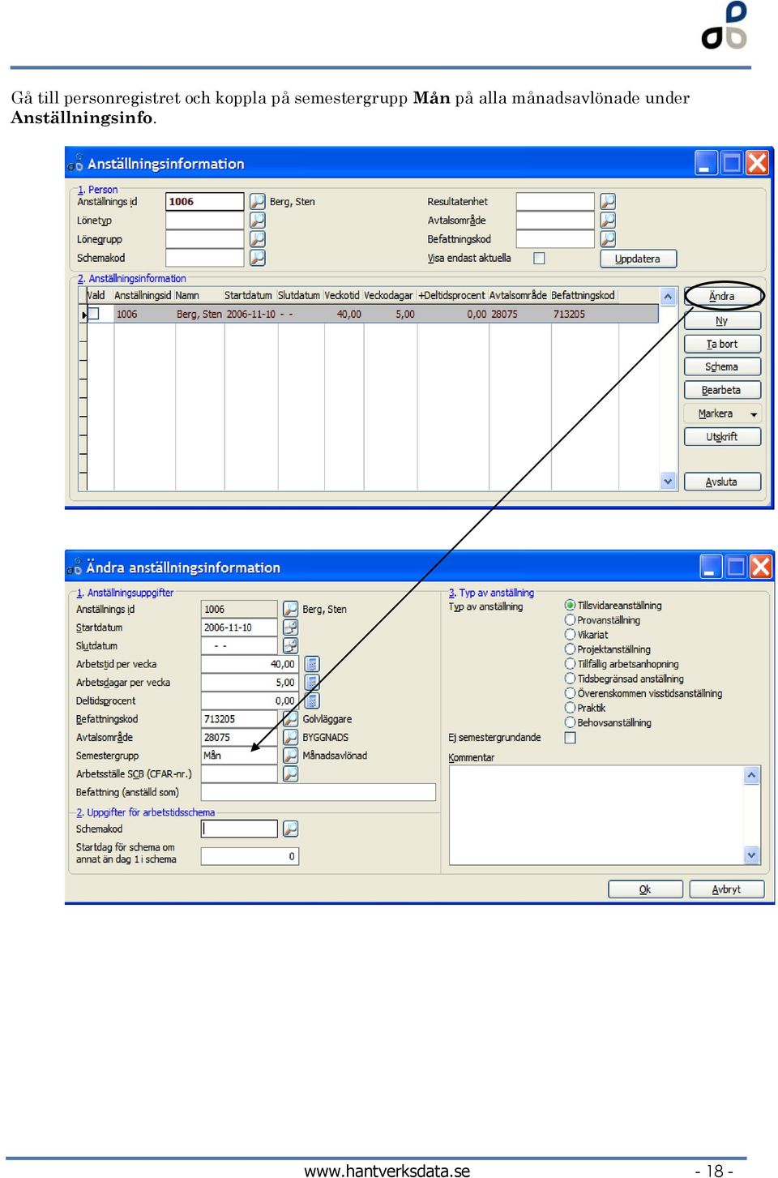Screen dimensions: 778x1178
Task: Open Schema from the side buttons
Action: pyautogui.click(x=722, y=366)
